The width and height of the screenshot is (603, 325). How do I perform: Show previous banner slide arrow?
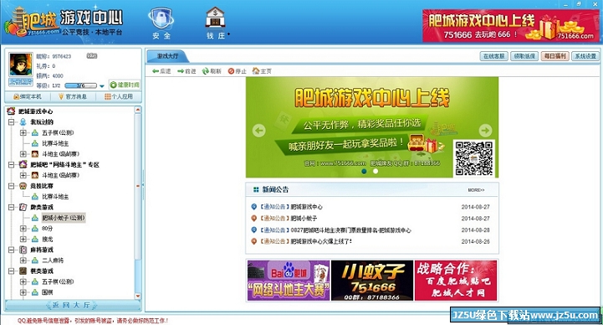258,131
